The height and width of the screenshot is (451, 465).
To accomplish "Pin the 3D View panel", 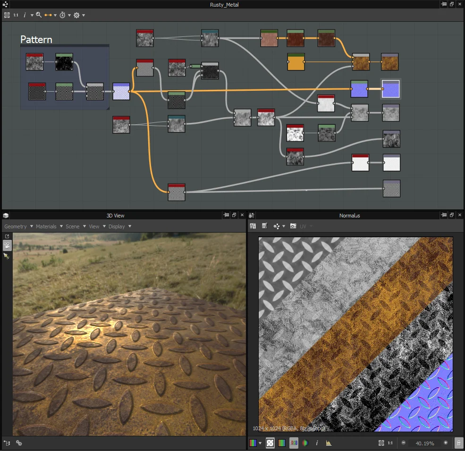I will tap(226, 215).
